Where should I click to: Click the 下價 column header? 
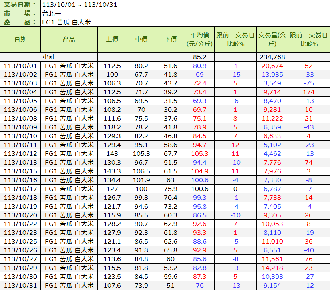coord(171,39)
